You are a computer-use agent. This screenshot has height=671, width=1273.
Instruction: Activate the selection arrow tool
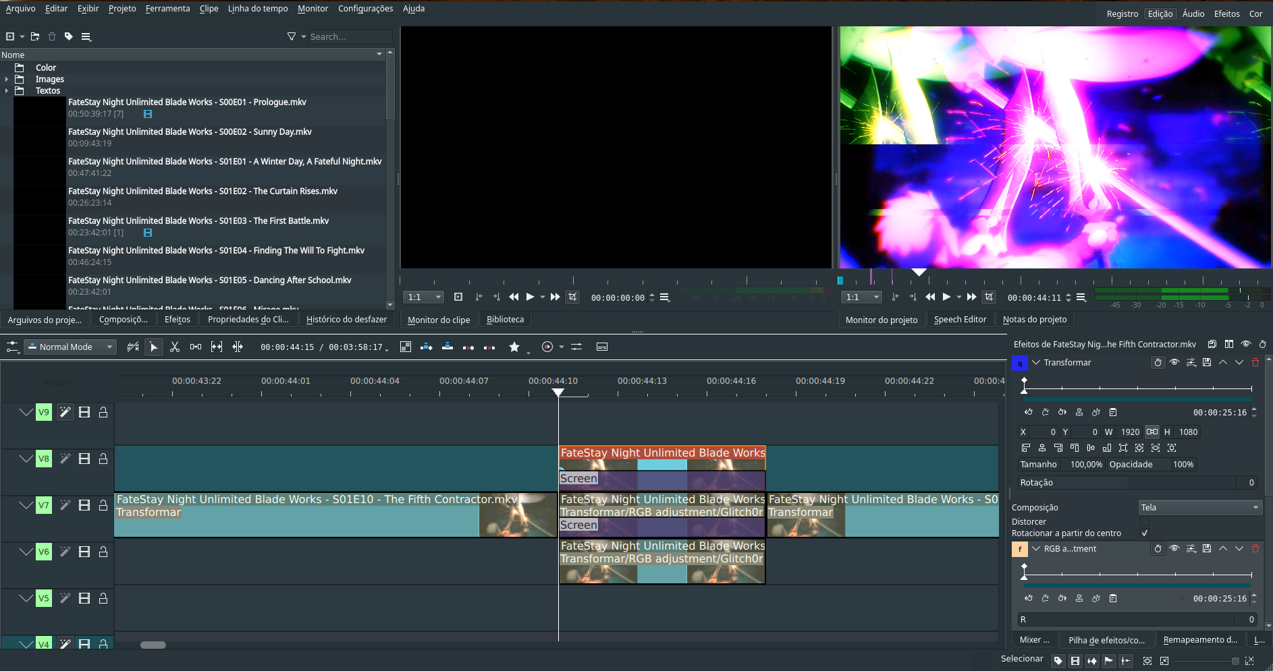click(154, 347)
